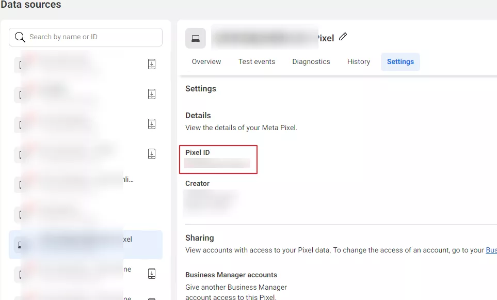Click the fourth mobile download icon in list
This screenshot has height=300, width=497.
pos(152,154)
